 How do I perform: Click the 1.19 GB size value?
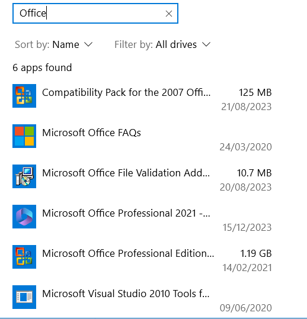tap(256, 254)
